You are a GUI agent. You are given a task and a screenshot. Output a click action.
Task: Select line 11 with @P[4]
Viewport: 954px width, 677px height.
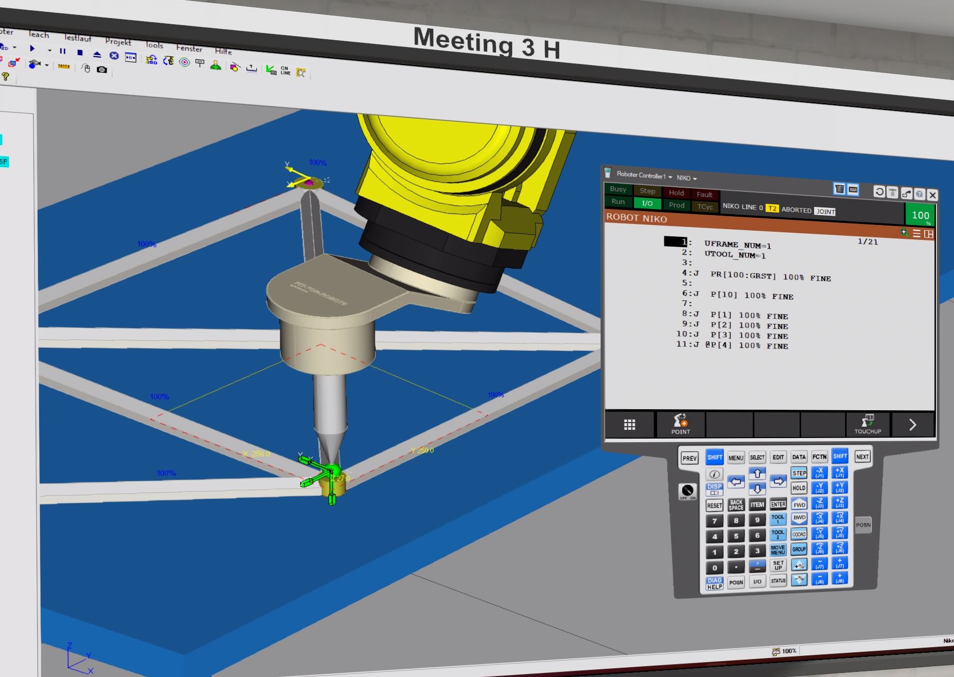point(732,345)
